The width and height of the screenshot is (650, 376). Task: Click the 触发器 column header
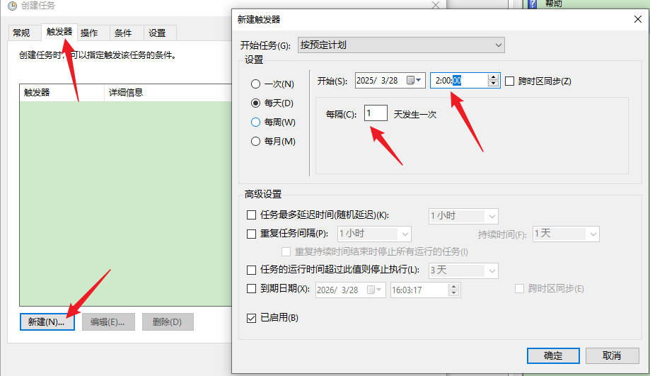(62, 92)
